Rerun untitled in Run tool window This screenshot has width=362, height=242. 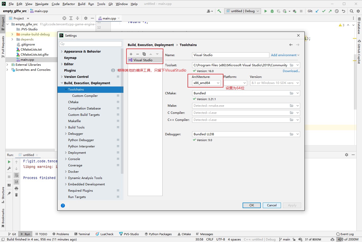click(x=9, y=162)
